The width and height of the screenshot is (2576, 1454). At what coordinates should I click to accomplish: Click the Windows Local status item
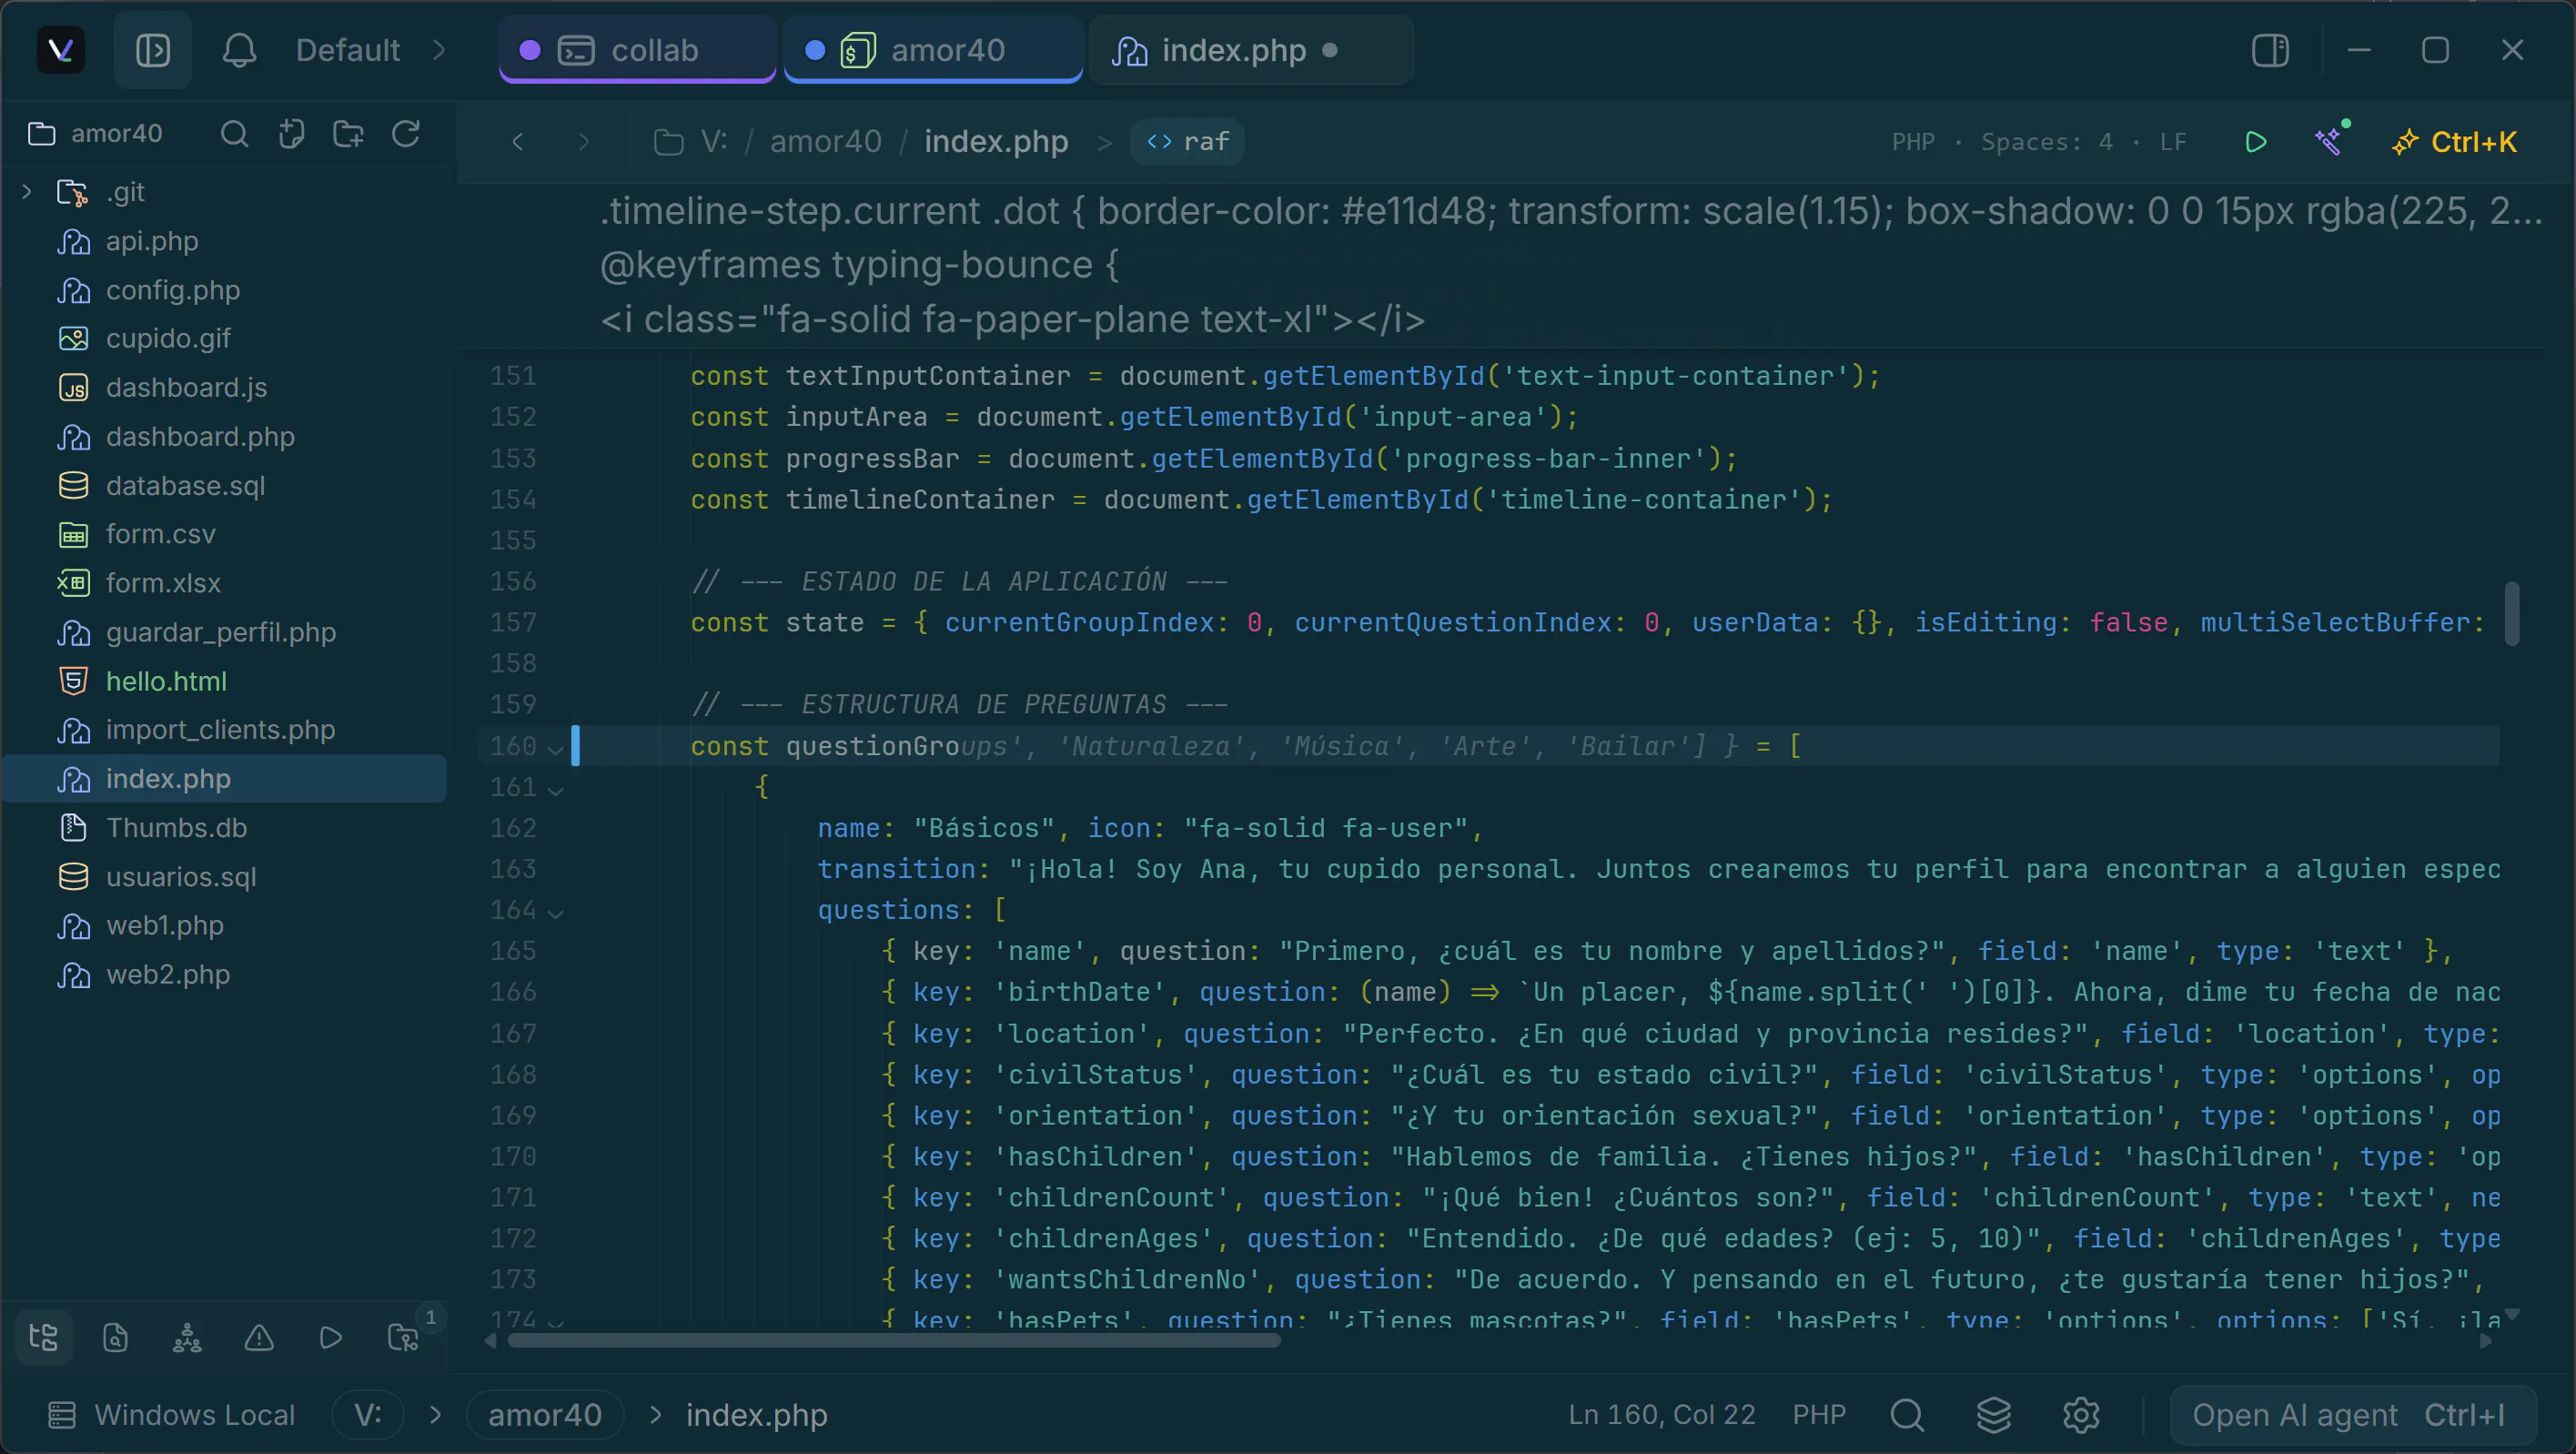click(x=172, y=1415)
